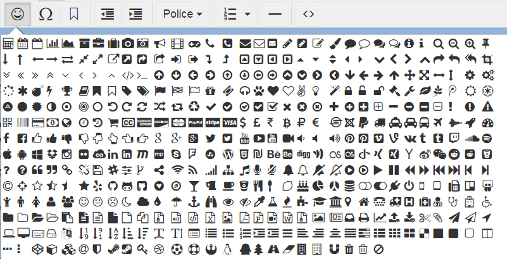Insert the PayPal card icon
The width and height of the screenshot is (507, 259).
(196, 123)
